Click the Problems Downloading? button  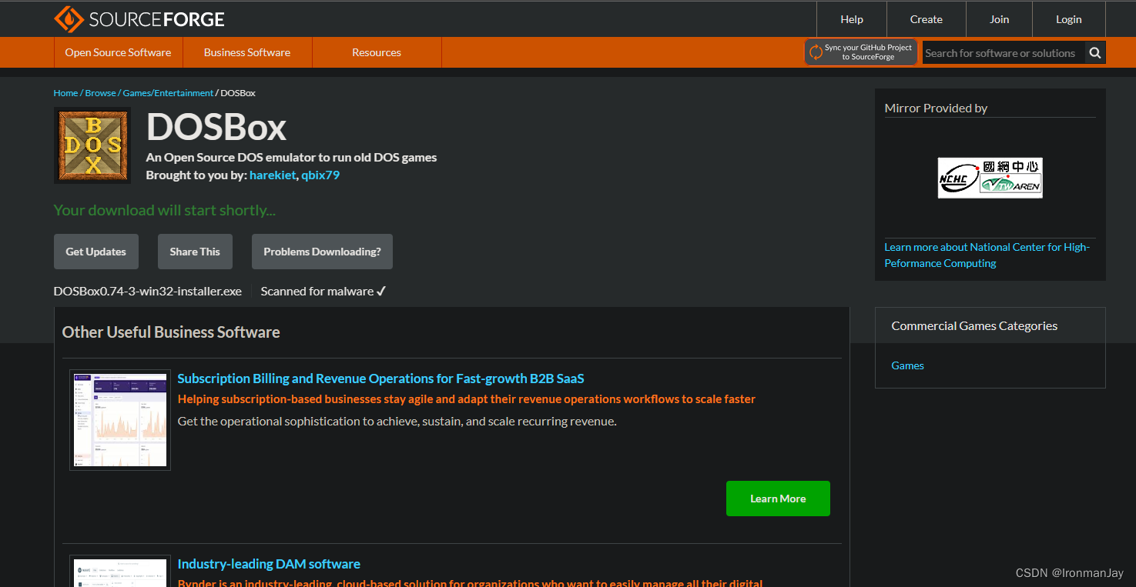pyautogui.click(x=322, y=252)
